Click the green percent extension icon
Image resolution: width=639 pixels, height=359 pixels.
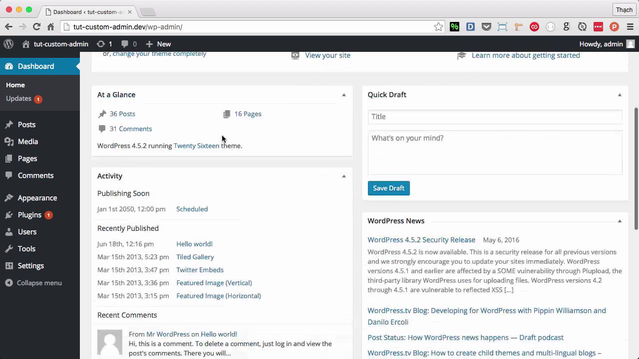coord(454,27)
